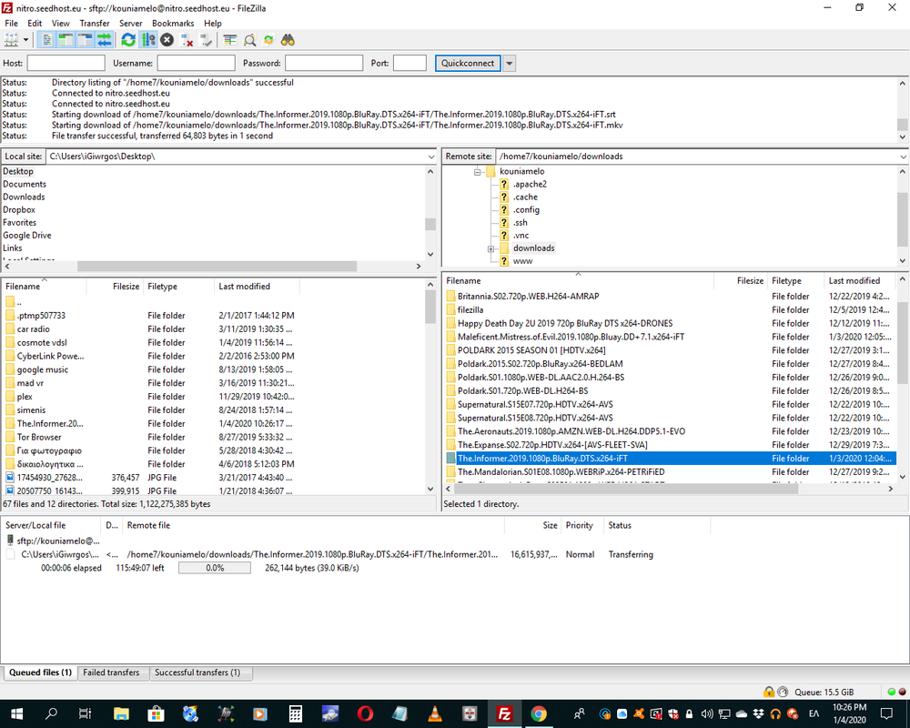Toggle remote directory tree display
The width and height of the screenshot is (910, 728).
[85, 40]
